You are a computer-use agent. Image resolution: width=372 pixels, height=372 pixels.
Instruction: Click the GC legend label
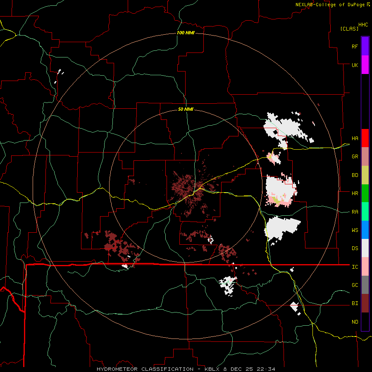(355, 285)
